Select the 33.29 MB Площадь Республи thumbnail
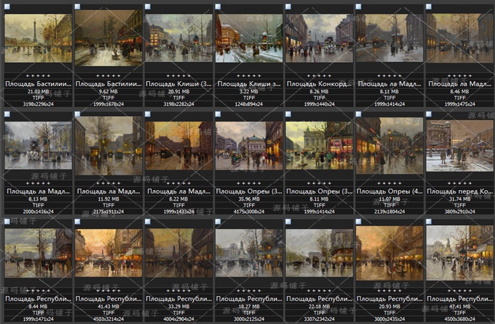This screenshot has width=495, height=324. click(179, 253)
